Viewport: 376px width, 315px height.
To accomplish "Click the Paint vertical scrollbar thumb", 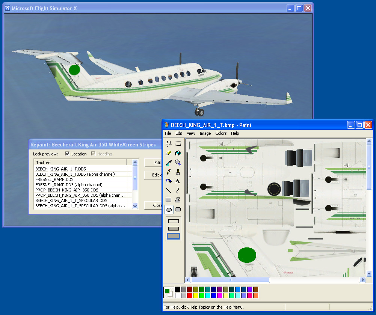I will pos(369,167).
